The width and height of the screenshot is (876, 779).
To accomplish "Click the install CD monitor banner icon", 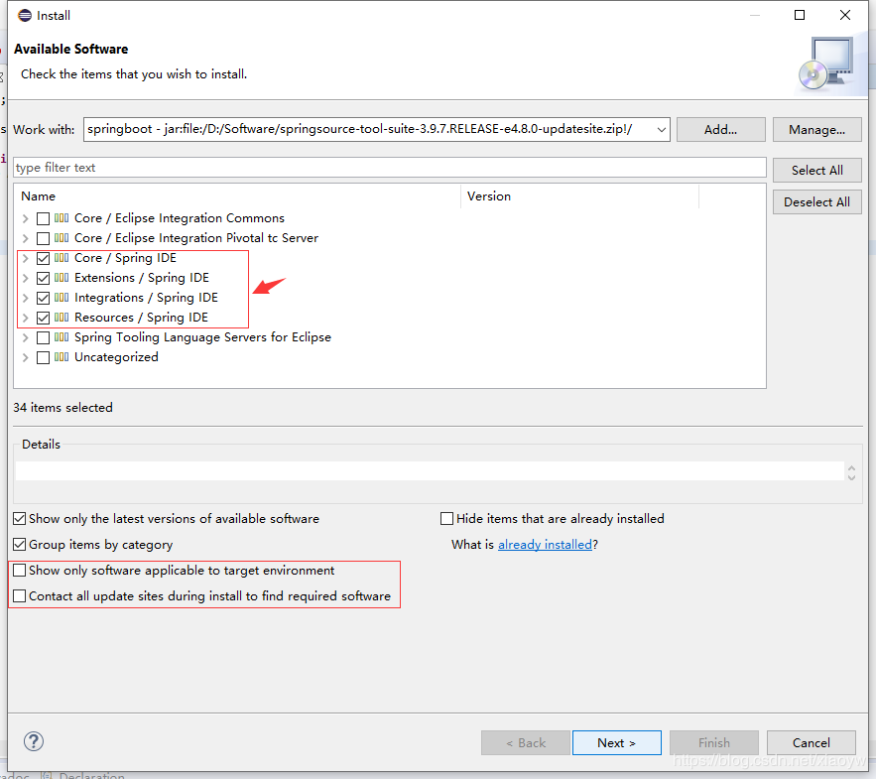I will click(823, 65).
